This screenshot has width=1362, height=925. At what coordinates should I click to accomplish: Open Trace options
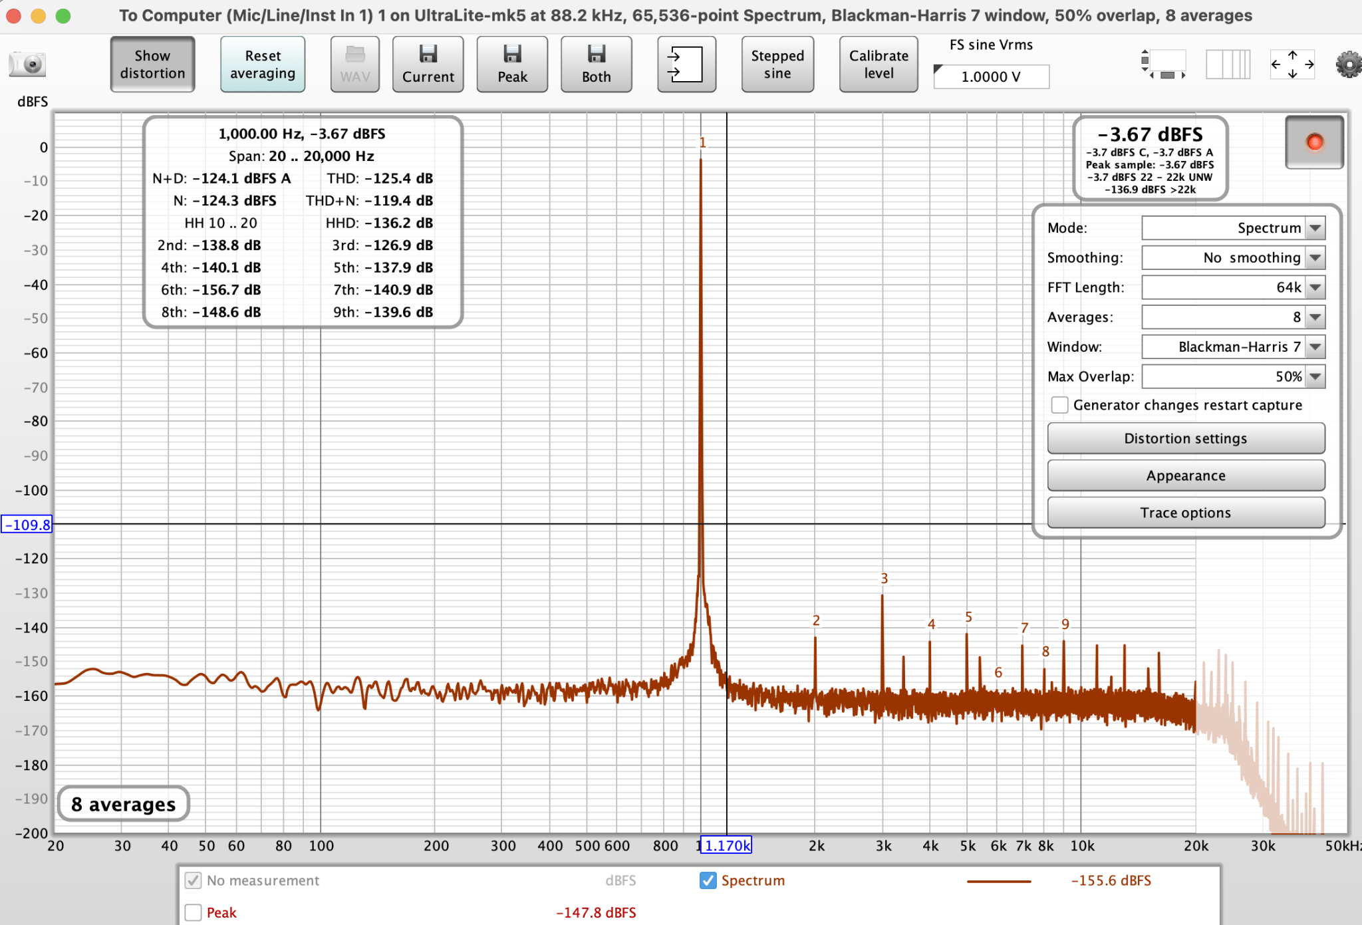point(1186,513)
